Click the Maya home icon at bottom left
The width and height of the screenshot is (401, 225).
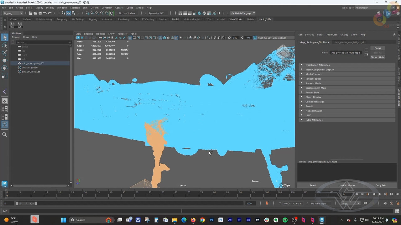4,183
